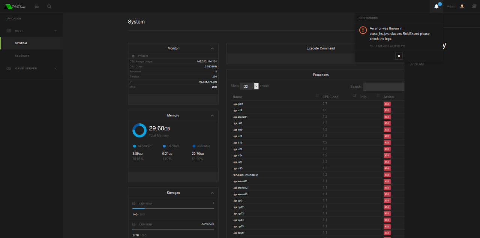Open the search magnifier icon in top bar
This screenshot has height=238, width=480.
(x=49, y=6)
